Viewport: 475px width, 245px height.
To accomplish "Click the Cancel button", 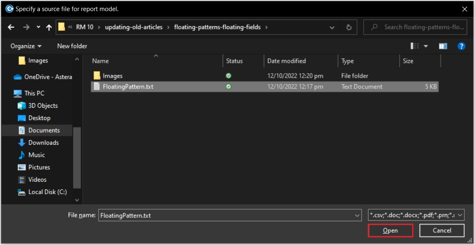I will click(442, 231).
